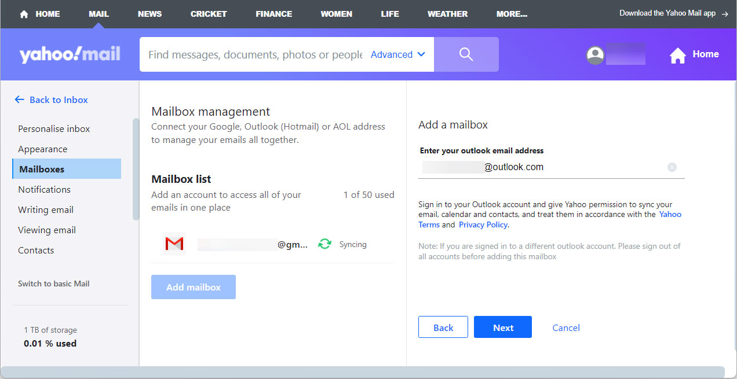The width and height of the screenshot is (737, 379).
Task: Select the Mailboxes sidebar entry
Action: click(x=41, y=168)
